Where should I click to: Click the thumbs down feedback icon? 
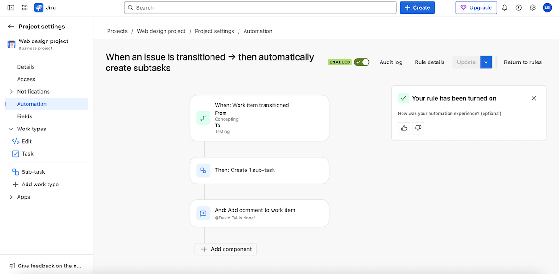(418, 128)
